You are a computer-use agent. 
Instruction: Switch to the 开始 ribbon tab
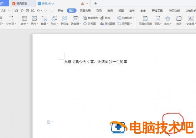point(61,11)
